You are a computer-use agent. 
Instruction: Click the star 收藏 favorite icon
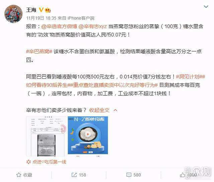[19, 175]
